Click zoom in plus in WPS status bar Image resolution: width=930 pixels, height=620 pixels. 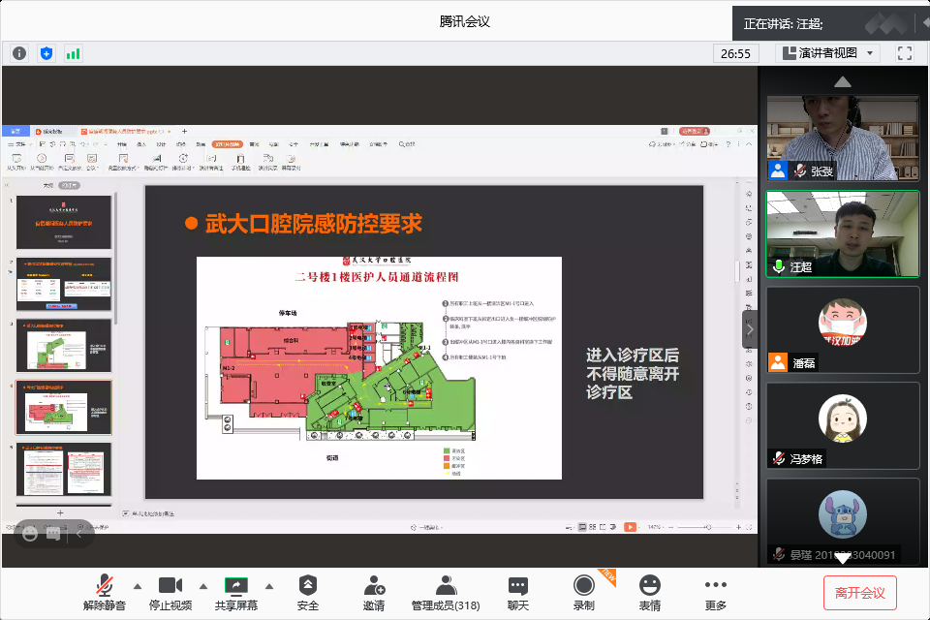coord(738,527)
